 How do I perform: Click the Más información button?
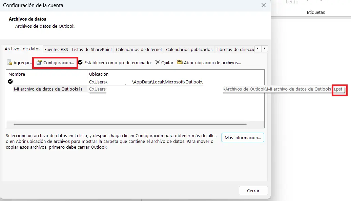[243, 137]
